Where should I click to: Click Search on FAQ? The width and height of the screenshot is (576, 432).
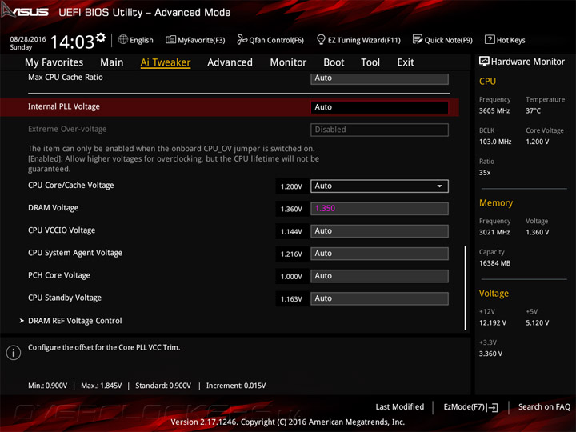click(x=544, y=407)
